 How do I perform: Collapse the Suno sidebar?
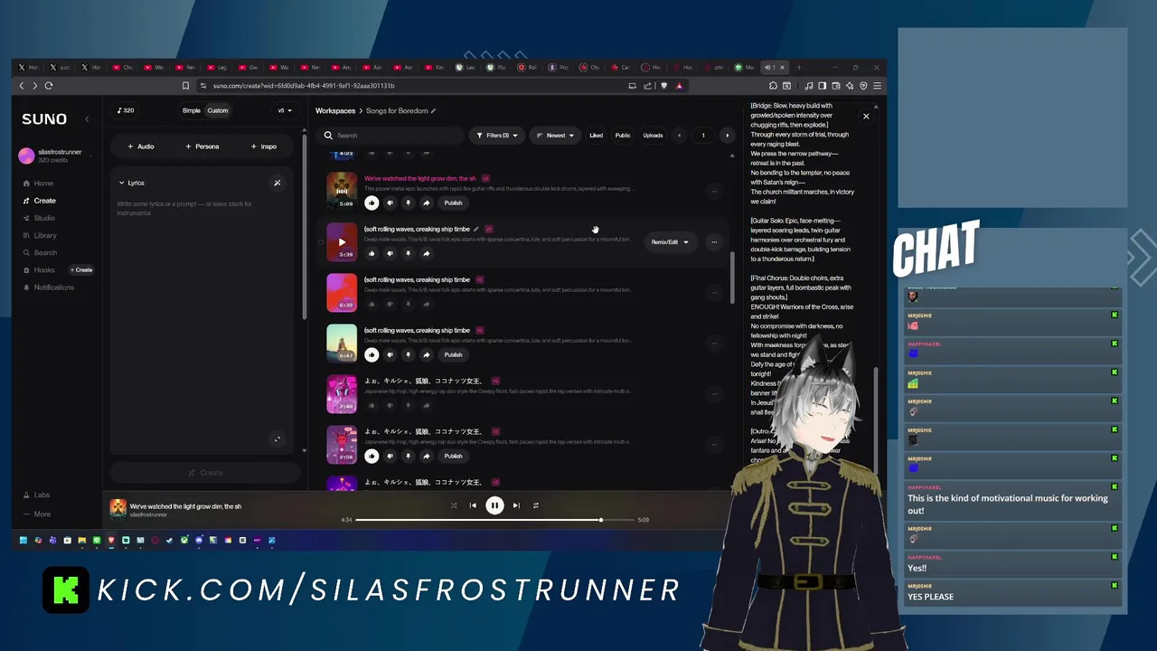pyautogui.click(x=87, y=118)
